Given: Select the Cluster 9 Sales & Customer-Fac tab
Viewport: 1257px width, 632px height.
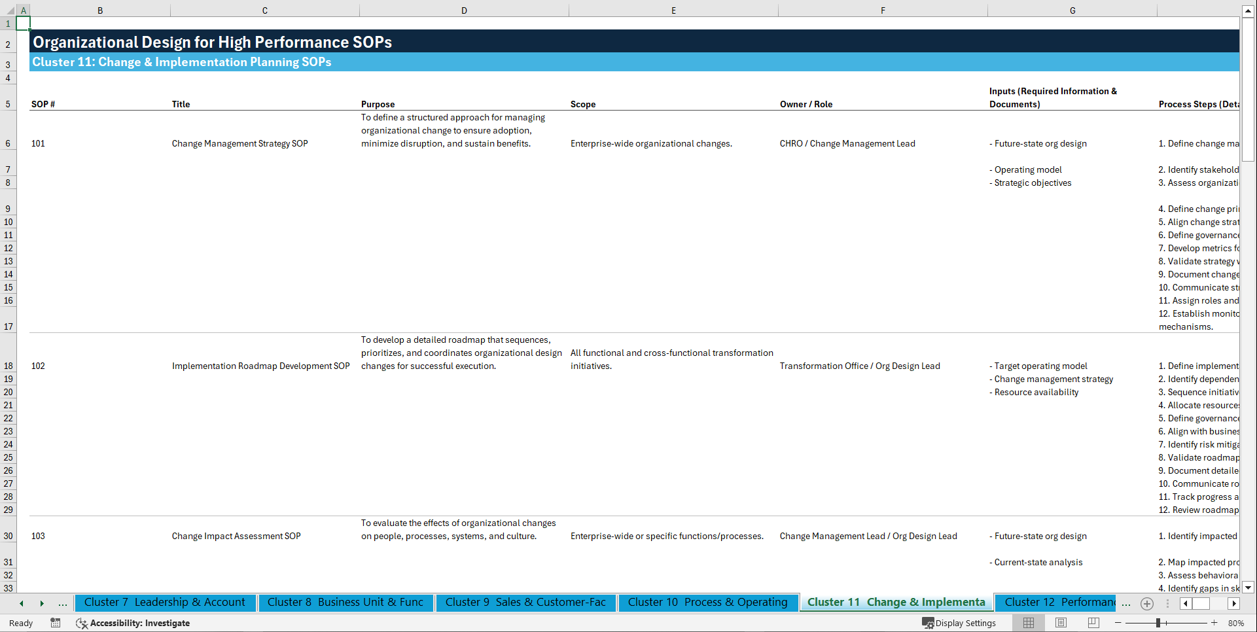Looking at the screenshot, I should point(525,603).
